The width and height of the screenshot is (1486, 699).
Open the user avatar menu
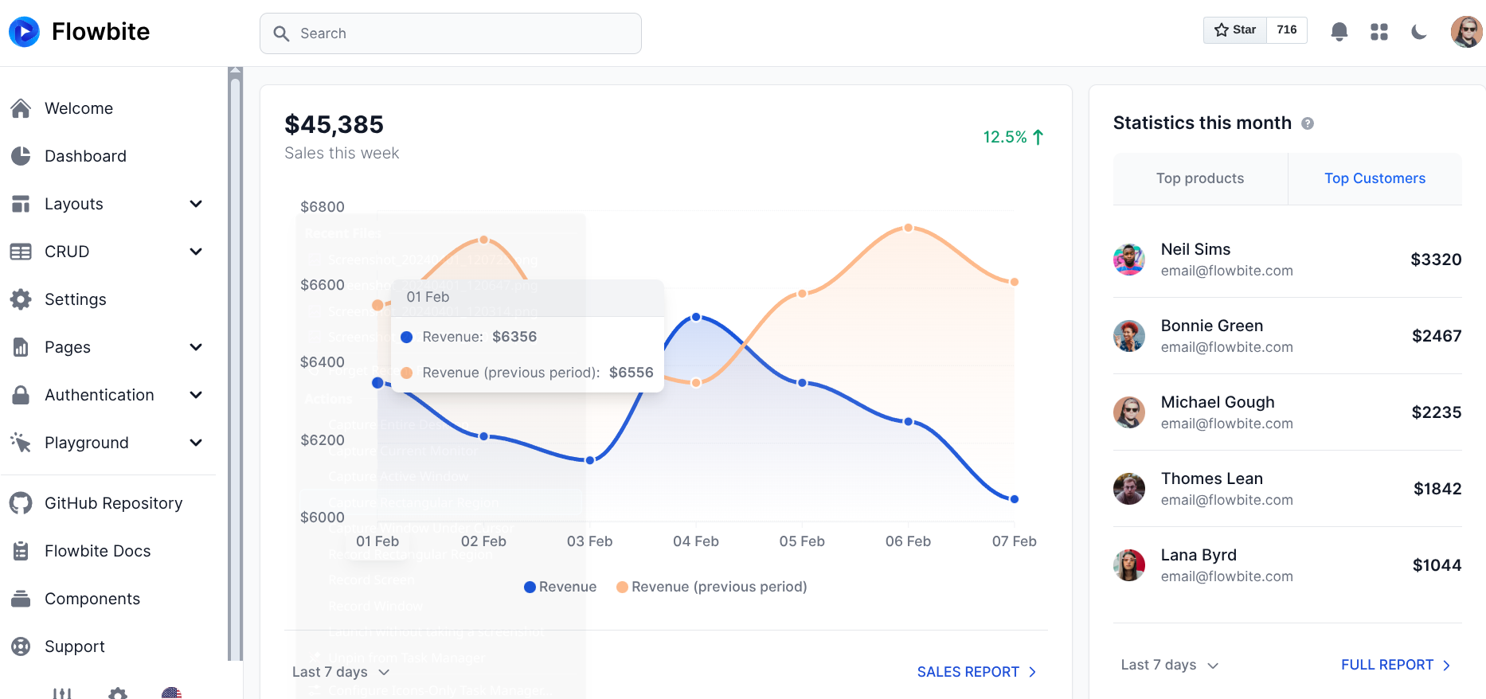pyautogui.click(x=1466, y=32)
